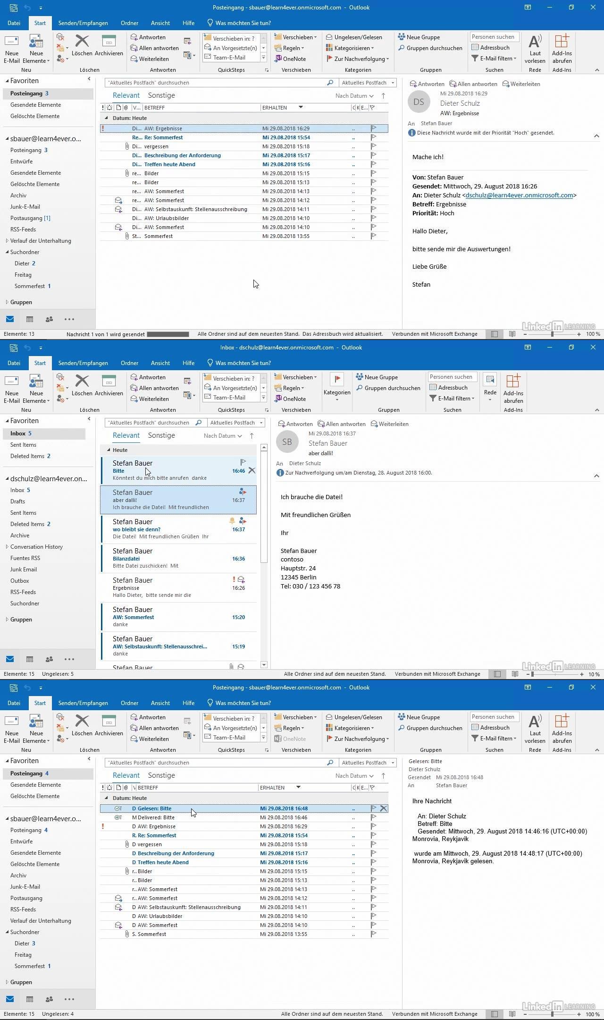Click Antworten above the 'aber dalli!' message

pyautogui.click(x=295, y=424)
